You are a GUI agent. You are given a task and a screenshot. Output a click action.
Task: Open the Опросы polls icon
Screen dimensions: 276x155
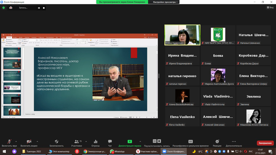[95, 142]
